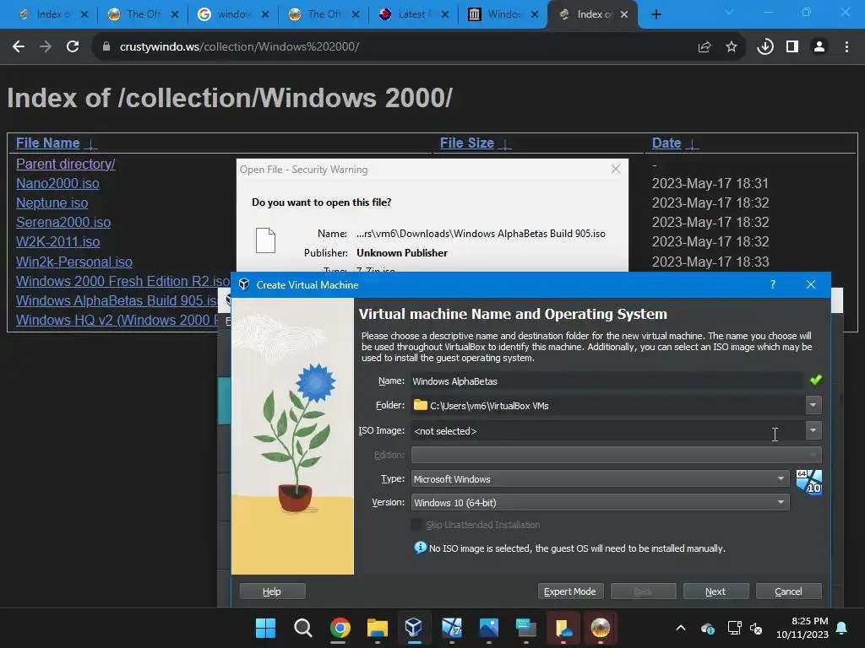Sort listing by File Size
Image resolution: width=865 pixels, height=648 pixels.
coord(466,143)
